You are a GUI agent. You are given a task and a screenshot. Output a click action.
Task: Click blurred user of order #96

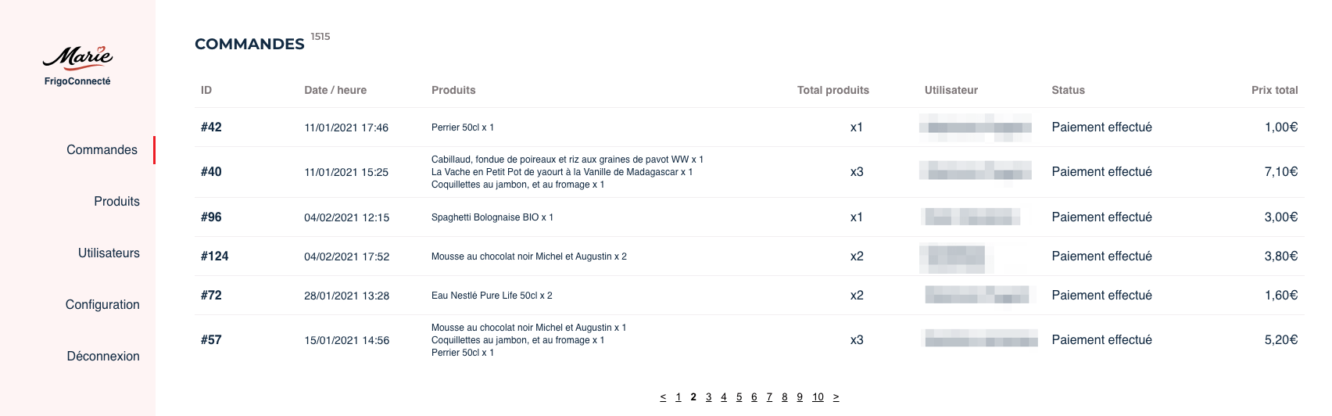coord(972,217)
